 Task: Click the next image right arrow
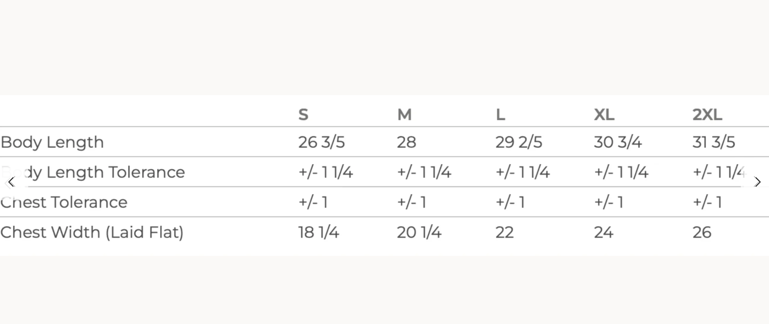click(x=758, y=182)
